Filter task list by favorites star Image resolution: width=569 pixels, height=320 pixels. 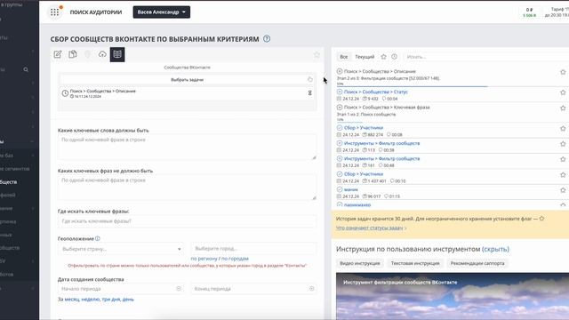coord(383,57)
